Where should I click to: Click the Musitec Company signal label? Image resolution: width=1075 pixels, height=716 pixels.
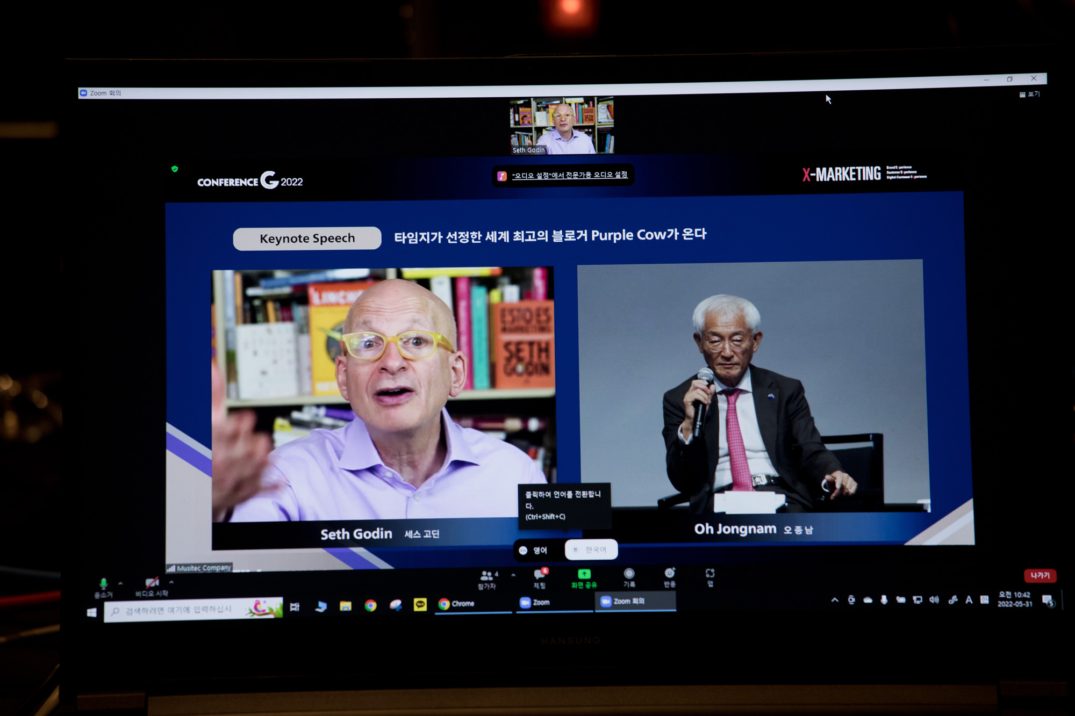click(x=199, y=568)
